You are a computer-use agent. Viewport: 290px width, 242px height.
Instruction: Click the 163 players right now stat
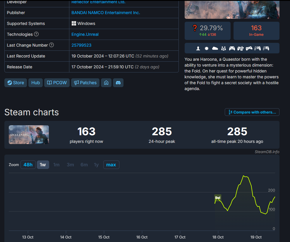click(x=86, y=135)
